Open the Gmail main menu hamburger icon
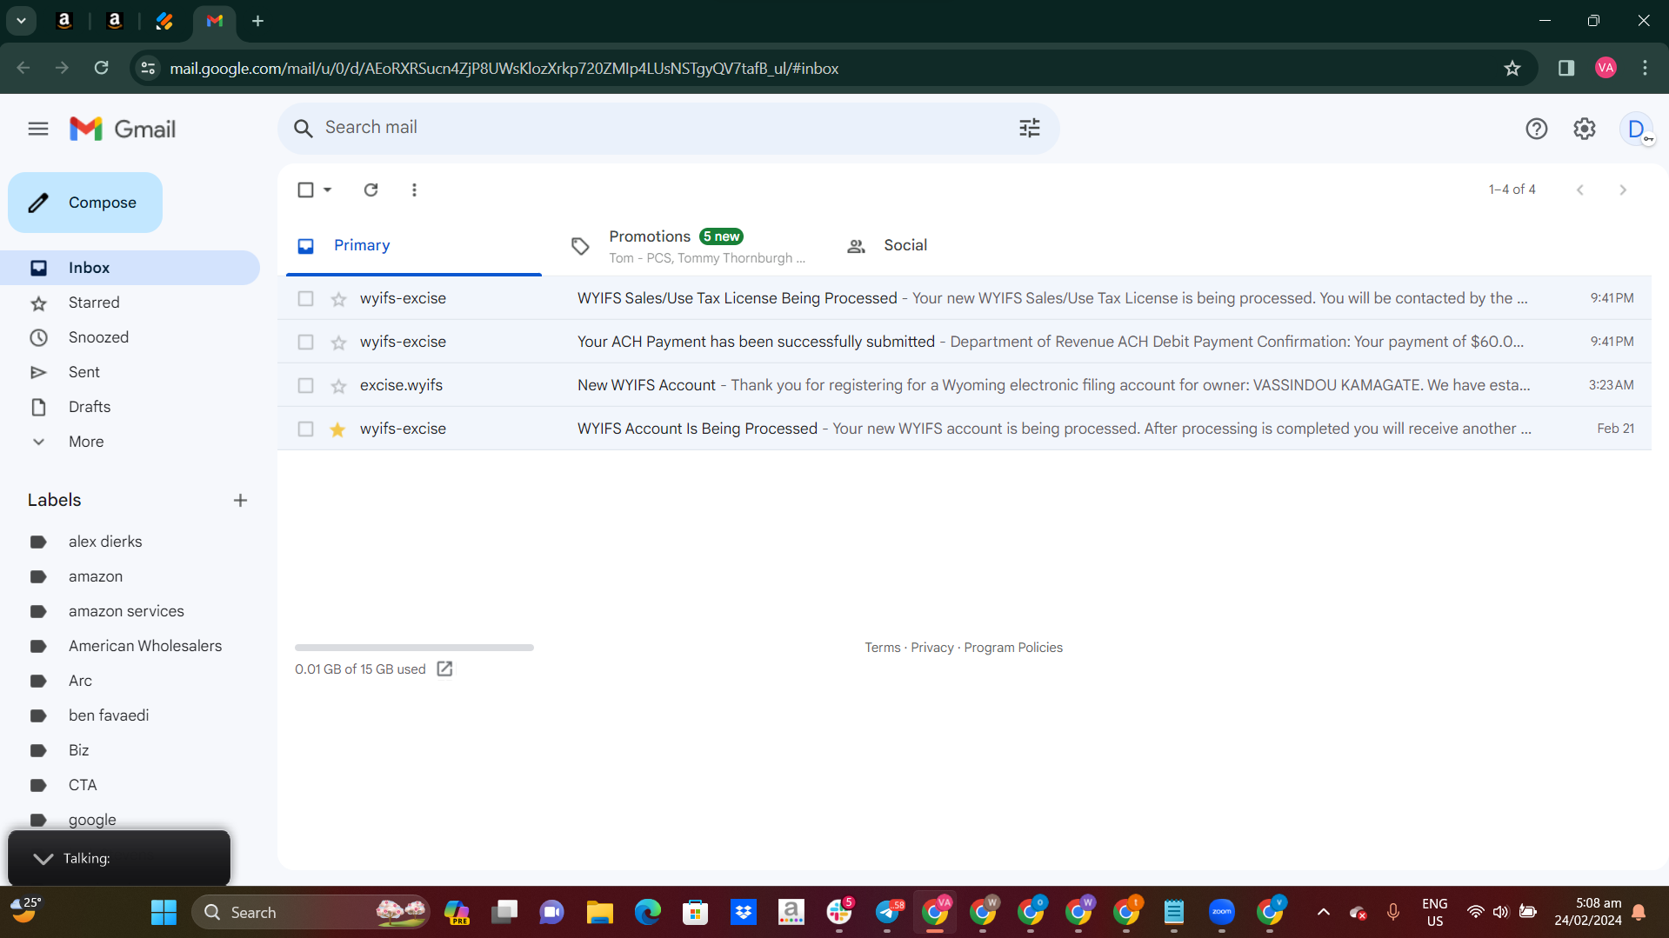1669x938 pixels. pos(38,129)
